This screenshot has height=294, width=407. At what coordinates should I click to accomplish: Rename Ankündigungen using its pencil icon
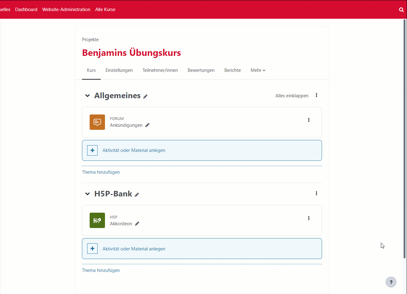click(x=147, y=125)
